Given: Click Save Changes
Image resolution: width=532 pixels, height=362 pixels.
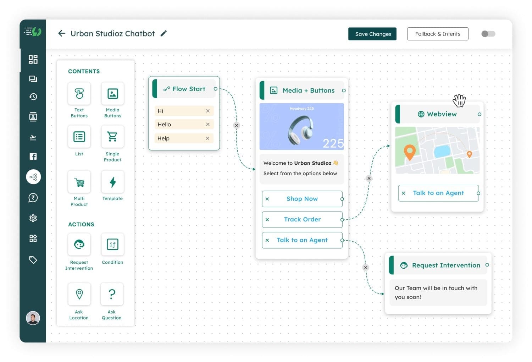Looking at the screenshot, I should (x=372, y=34).
